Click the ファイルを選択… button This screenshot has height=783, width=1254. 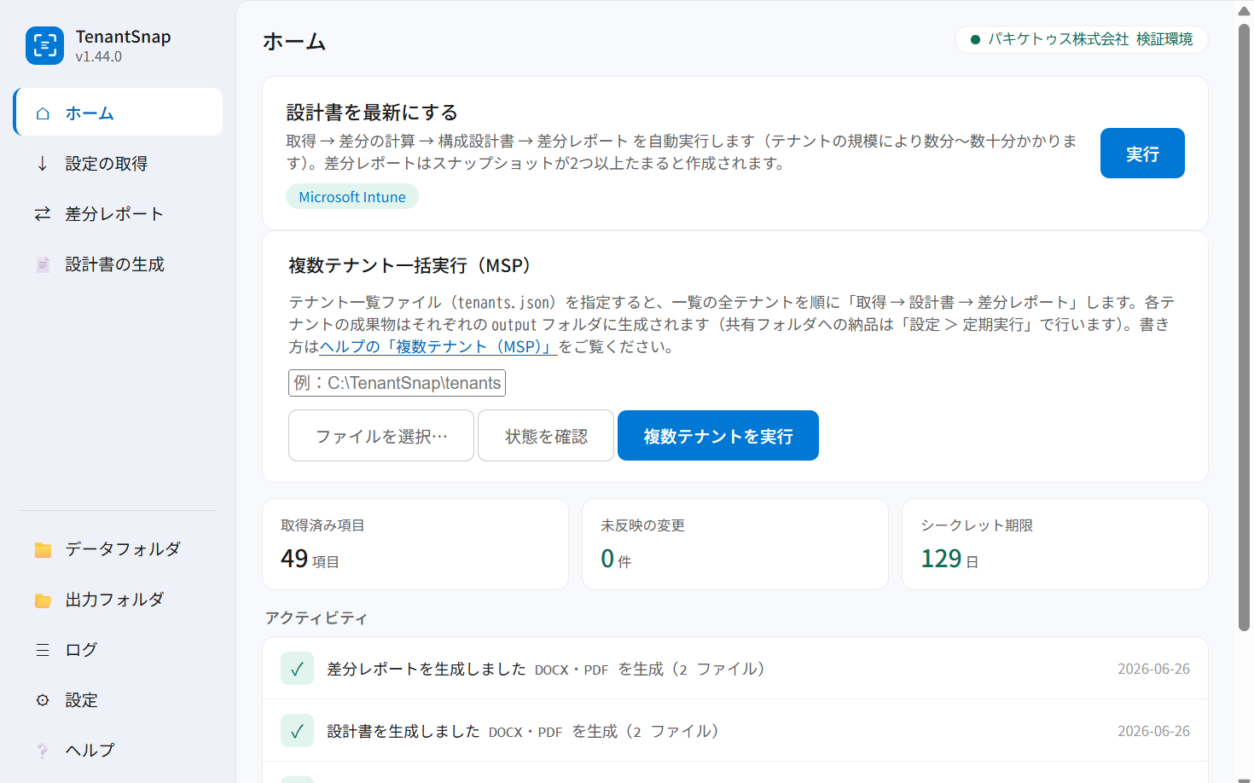[381, 436]
